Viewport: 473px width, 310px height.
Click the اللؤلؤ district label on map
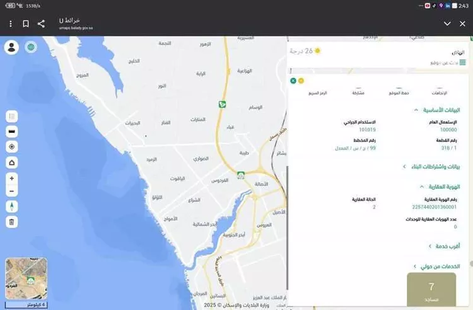point(157,197)
